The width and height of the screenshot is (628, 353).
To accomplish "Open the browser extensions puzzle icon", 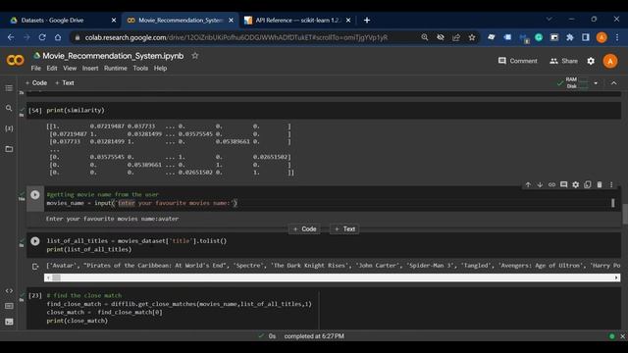I will click(570, 37).
